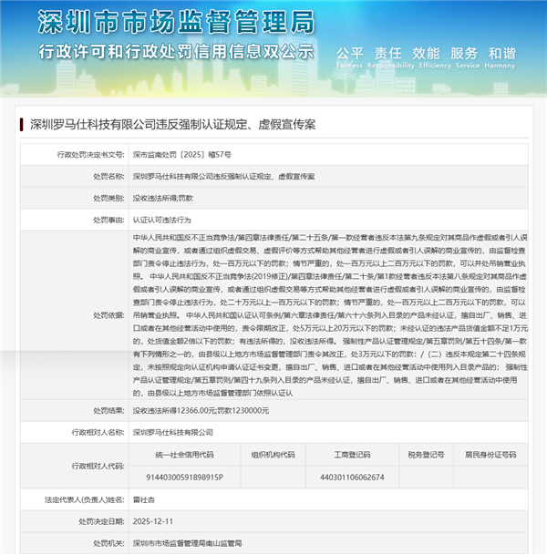The width and height of the screenshot is (547, 555).
Task: Click the 工商登记码 column header
Action: tap(352, 454)
